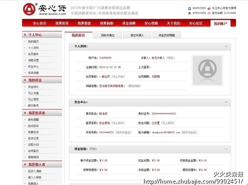
Task: Open 消息设置 in the sidebar
Action: pos(33,60)
